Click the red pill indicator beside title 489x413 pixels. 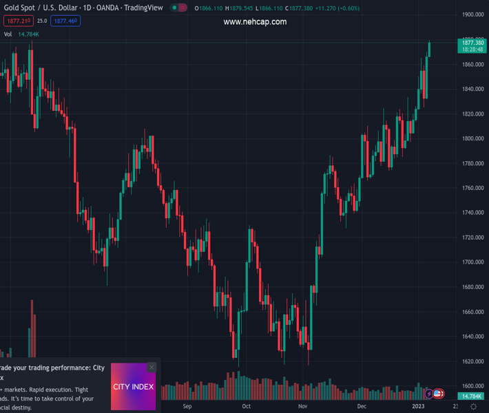pos(183,8)
